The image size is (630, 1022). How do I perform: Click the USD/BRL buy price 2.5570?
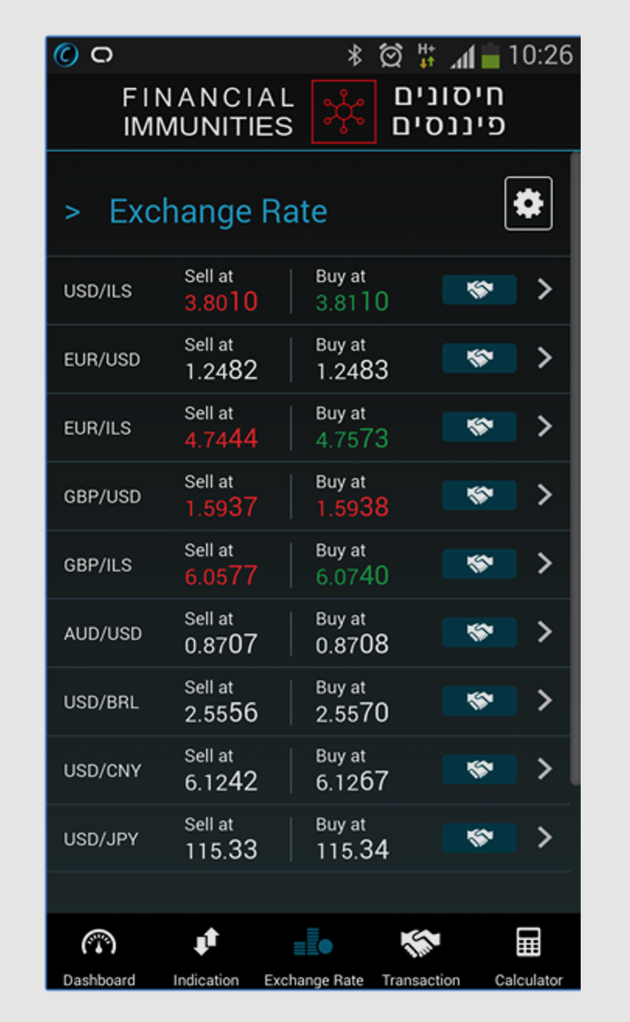coord(352,713)
